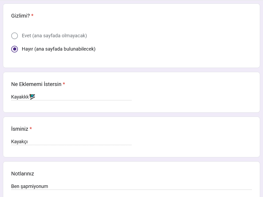Click the skier emoji in the answer field

[32, 97]
